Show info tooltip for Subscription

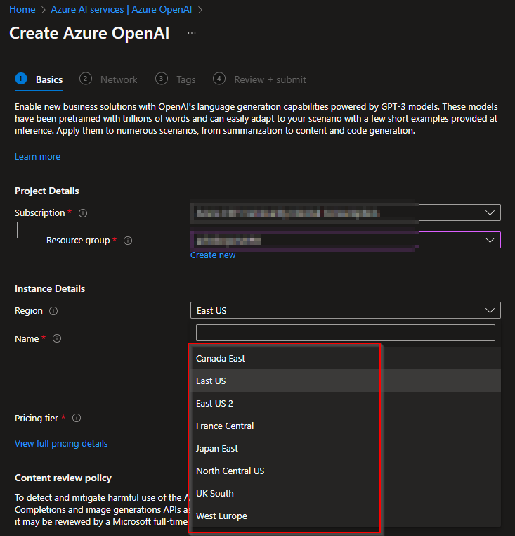83,213
